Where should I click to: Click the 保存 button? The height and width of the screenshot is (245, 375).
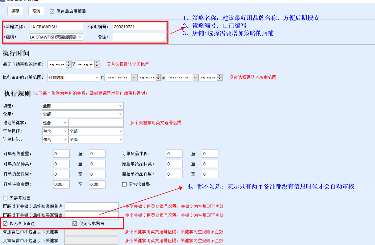(15, 11)
